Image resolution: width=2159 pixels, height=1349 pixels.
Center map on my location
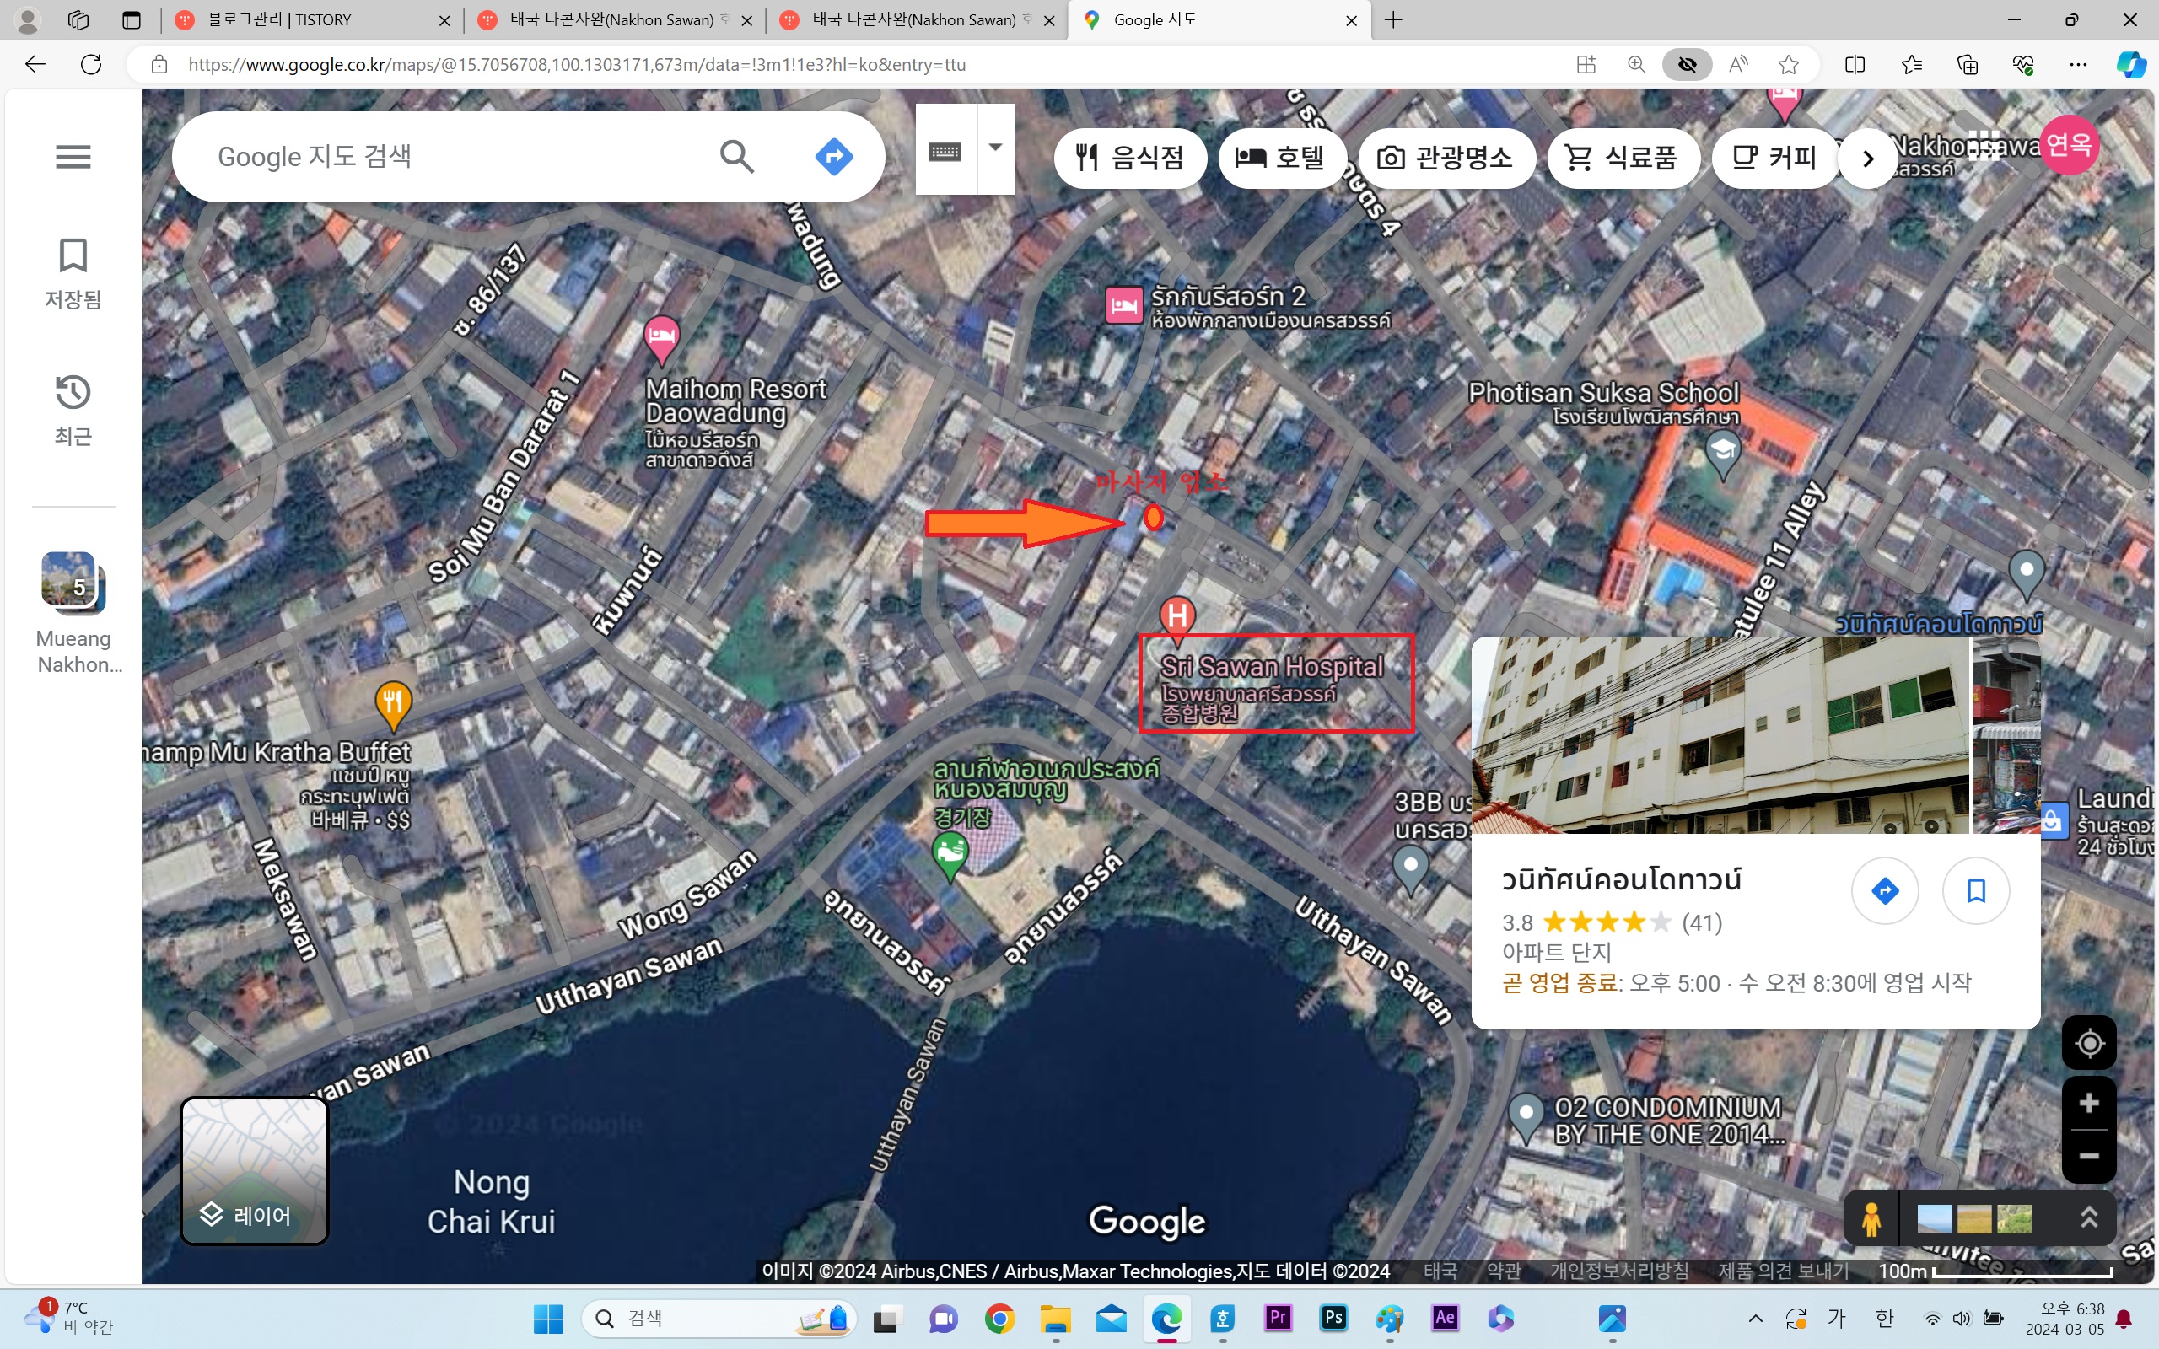point(2088,1043)
